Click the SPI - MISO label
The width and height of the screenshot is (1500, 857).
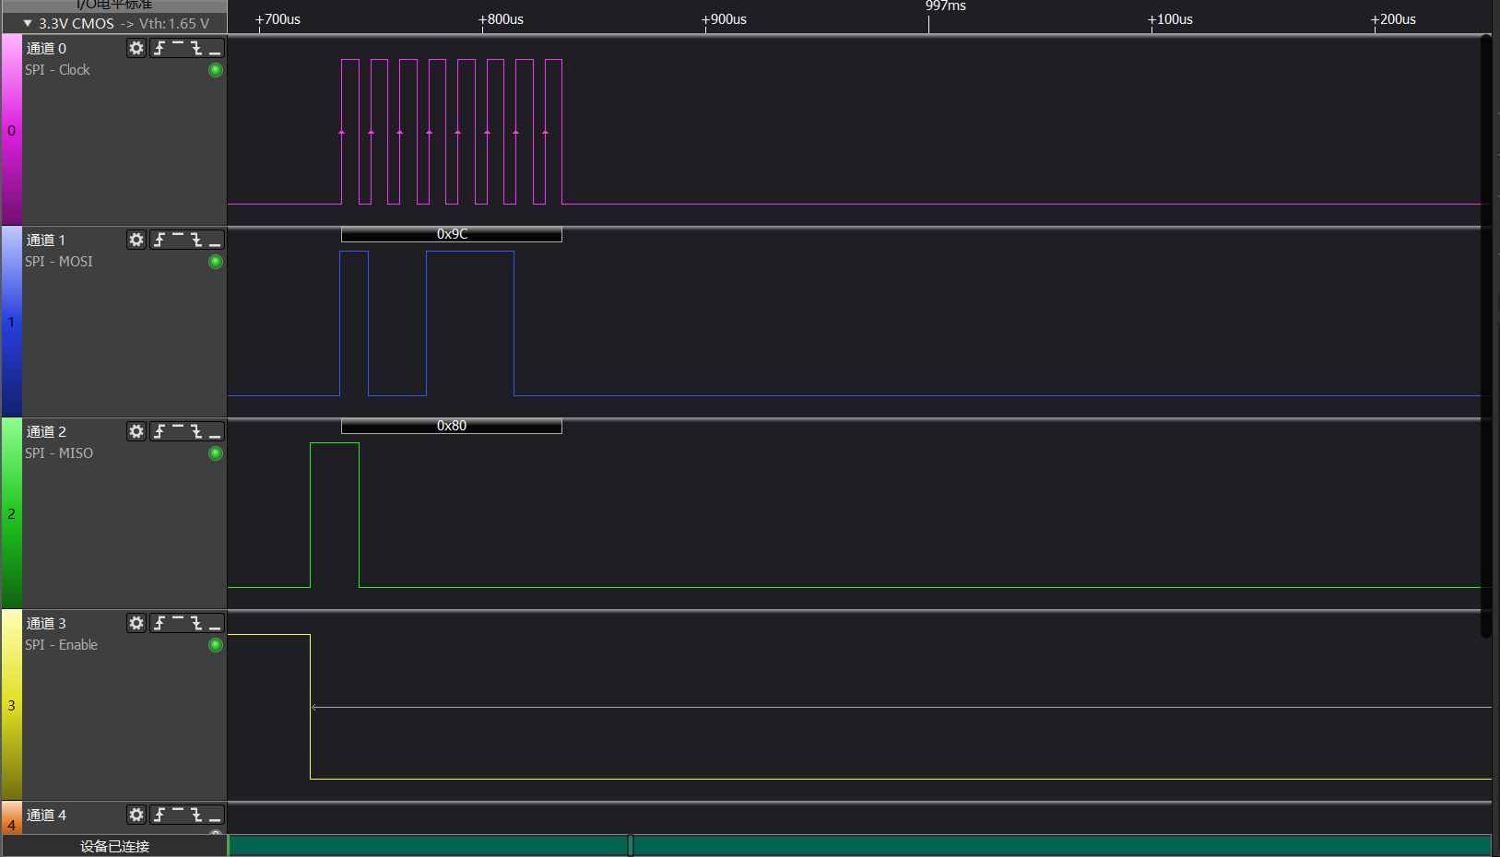pyautogui.click(x=59, y=453)
